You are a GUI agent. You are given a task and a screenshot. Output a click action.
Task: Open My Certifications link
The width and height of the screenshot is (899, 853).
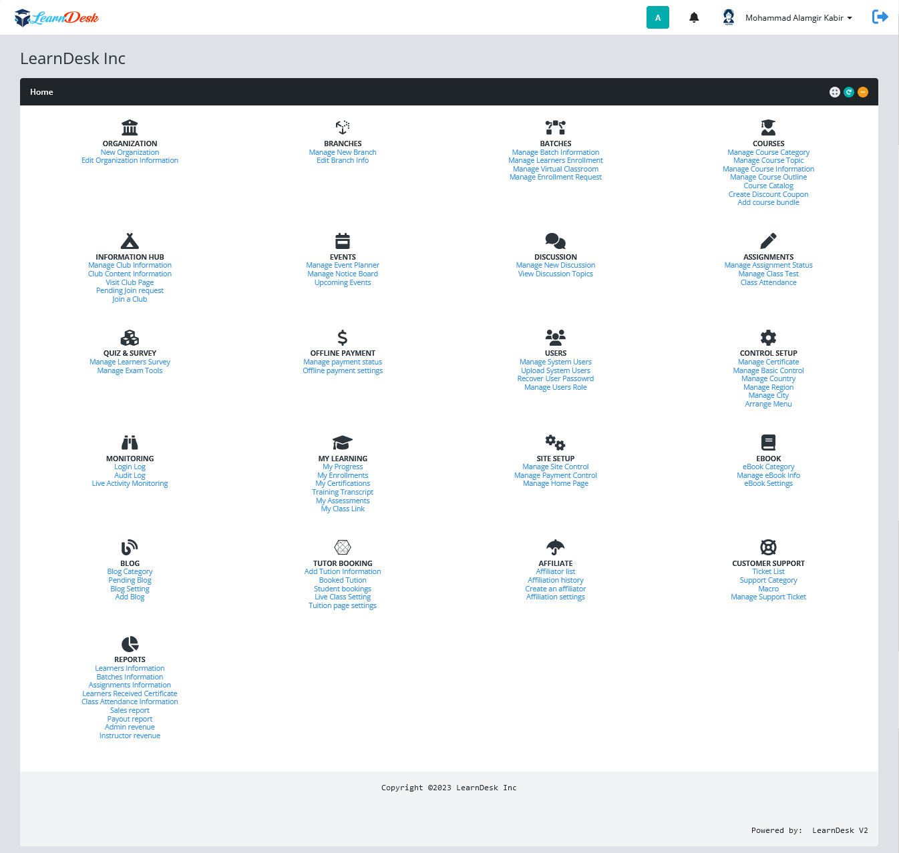tap(343, 483)
